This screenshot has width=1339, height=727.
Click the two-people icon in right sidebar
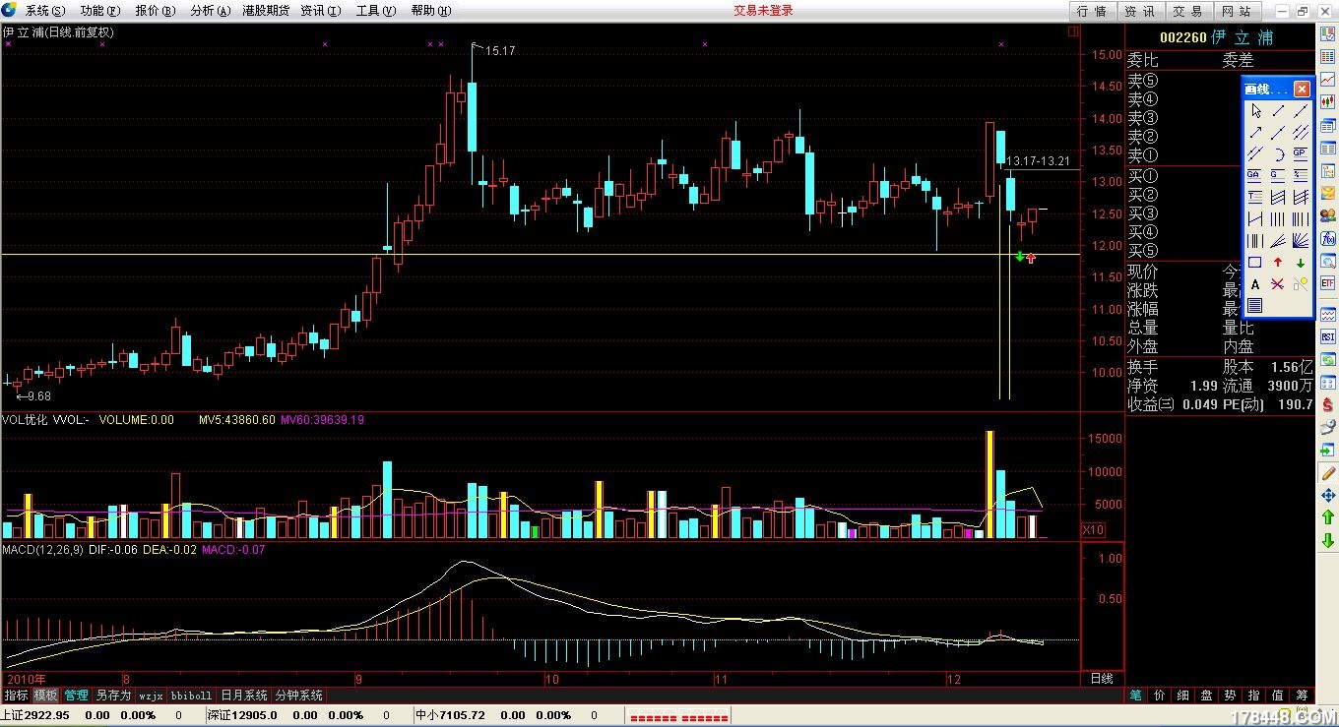(x=1327, y=215)
